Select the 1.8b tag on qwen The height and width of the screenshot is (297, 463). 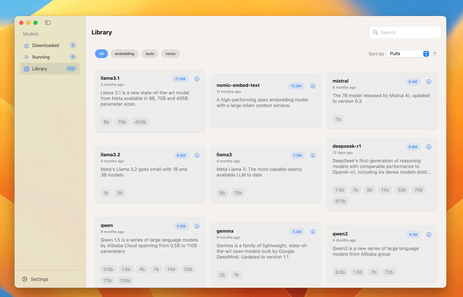click(x=126, y=269)
